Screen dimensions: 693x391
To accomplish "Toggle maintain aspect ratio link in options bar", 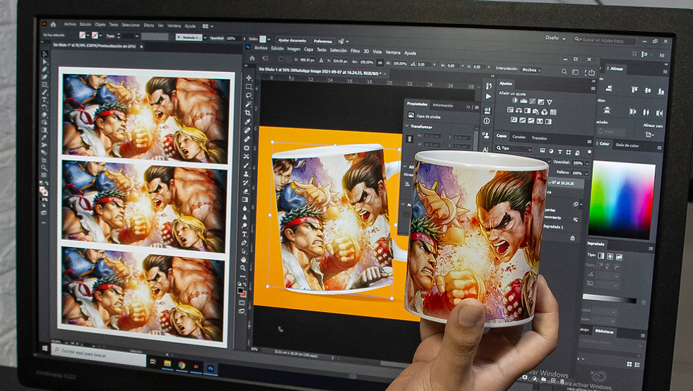I will tap(379, 63).
